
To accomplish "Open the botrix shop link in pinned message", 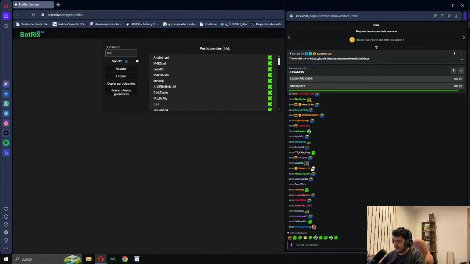I will (339, 59).
